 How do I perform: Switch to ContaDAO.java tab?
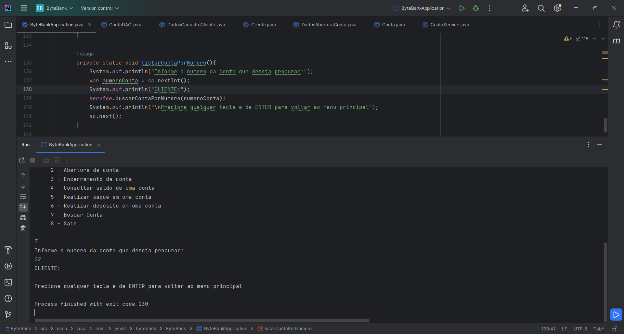pos(121,25)
